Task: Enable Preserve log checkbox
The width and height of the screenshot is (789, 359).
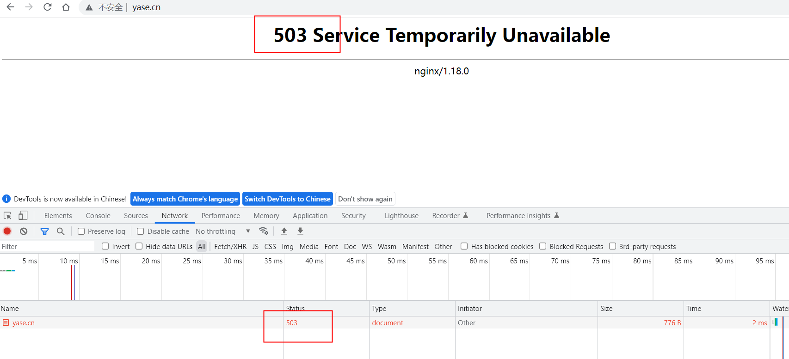Action: [x=81, y=231]
